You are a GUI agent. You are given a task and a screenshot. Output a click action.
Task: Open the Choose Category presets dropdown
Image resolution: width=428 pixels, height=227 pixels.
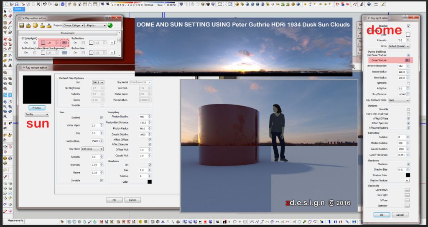pyautogui.click(x=74, y=26)
